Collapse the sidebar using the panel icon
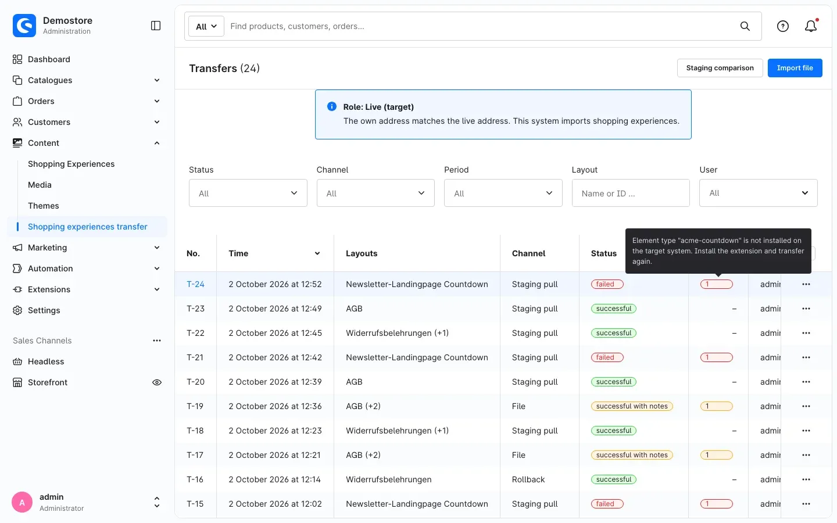 tap(156, 26)
